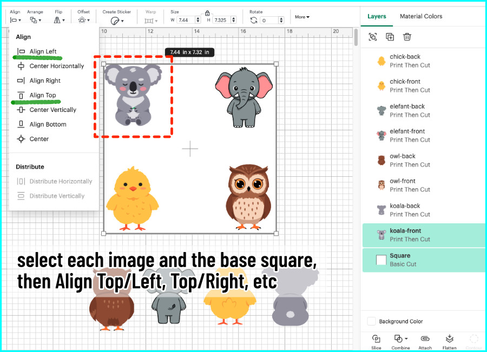Select the owl-front layer

[424, 185]
